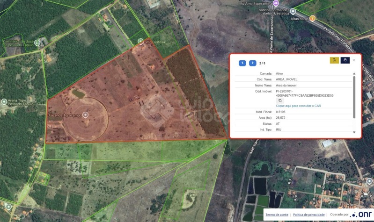Viewport: 374px width, 222px height.
Task: Click the 'Area do Imovel' value
Action: pyautogui.click(x=286, y=85)
